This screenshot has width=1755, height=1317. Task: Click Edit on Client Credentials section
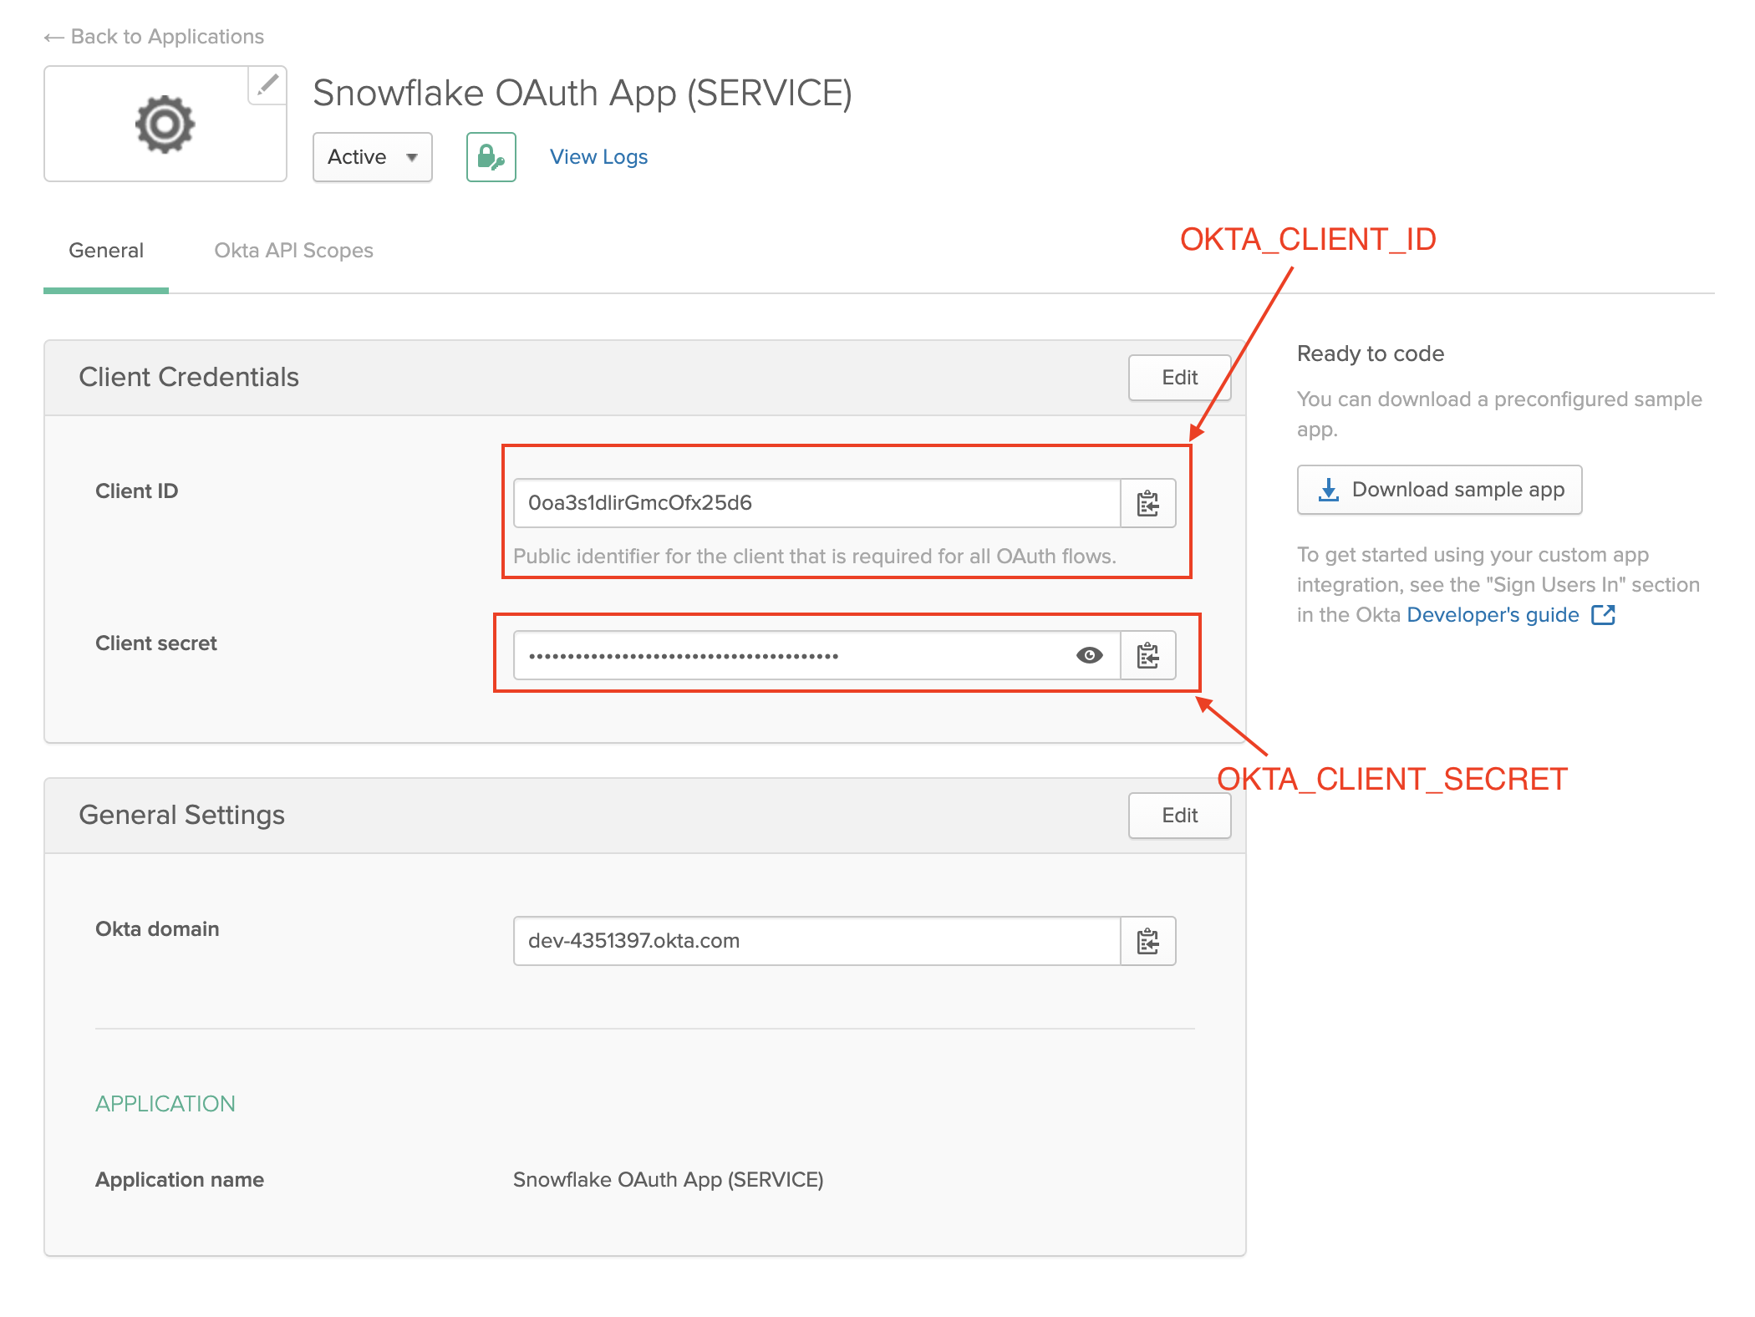click(1178, 377)
